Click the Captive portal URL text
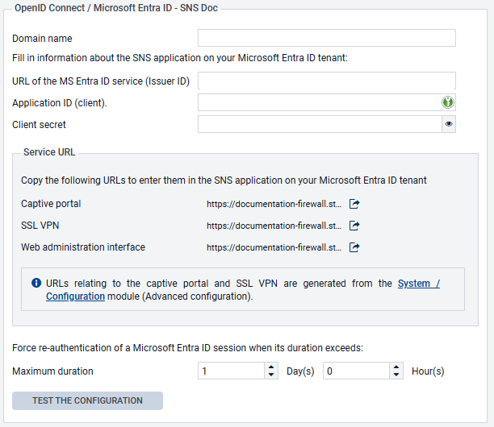This screenshot has width=494, height=427. [274, 204]
